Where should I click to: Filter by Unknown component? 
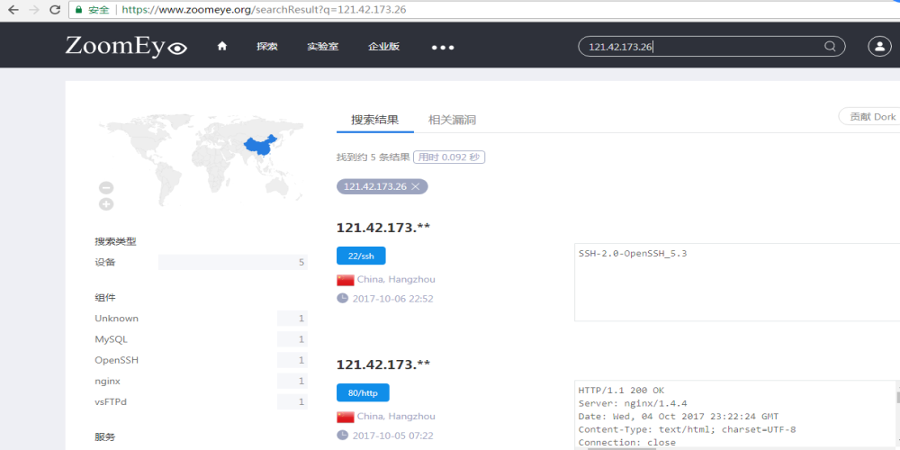[116, 319]
